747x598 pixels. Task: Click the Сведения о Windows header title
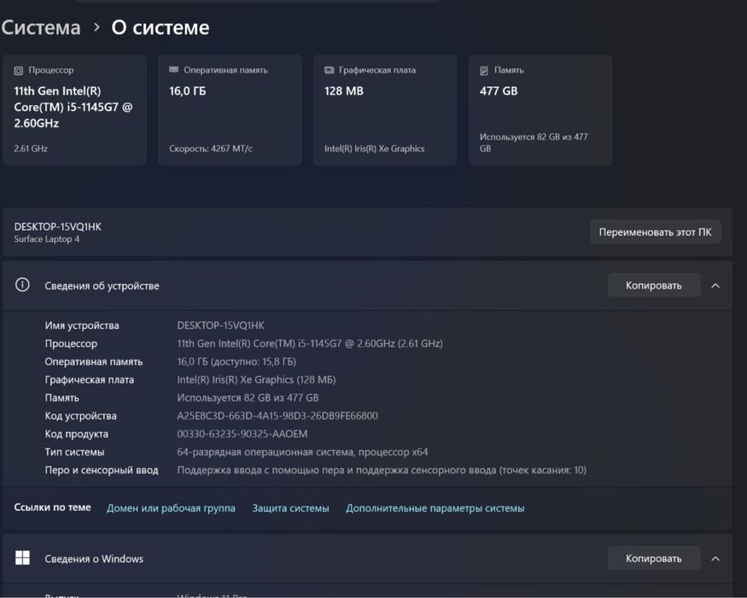tap(94, 559)
